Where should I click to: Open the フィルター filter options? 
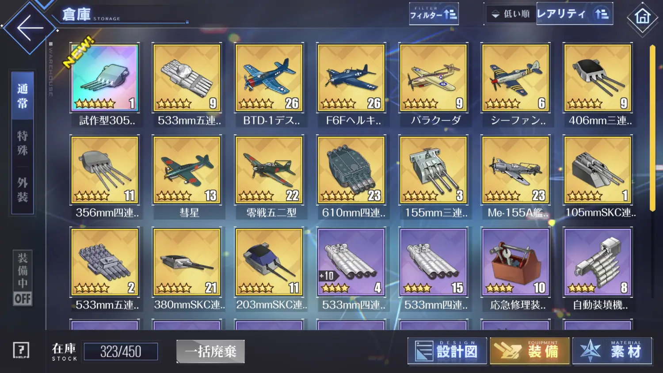(x=434, y=14)
